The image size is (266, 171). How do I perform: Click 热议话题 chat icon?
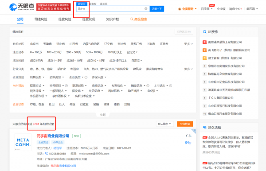coord(204,127)
